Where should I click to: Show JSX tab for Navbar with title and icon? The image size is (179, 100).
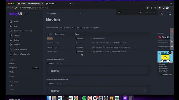(x=67, y=83)
